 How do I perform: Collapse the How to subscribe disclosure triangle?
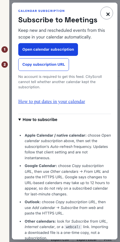coord(19,120)
